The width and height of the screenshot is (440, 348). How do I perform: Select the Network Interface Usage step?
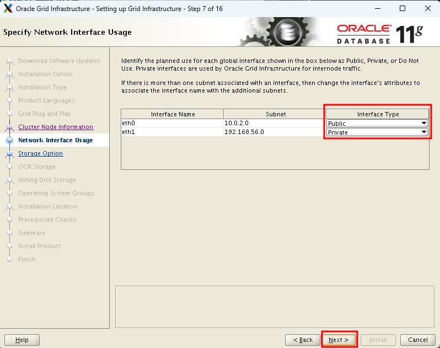point(56,140)
